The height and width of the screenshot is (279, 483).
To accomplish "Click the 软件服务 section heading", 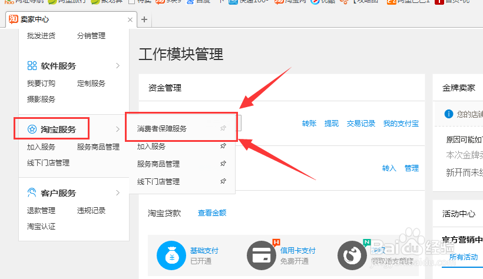I will (58, 66).
